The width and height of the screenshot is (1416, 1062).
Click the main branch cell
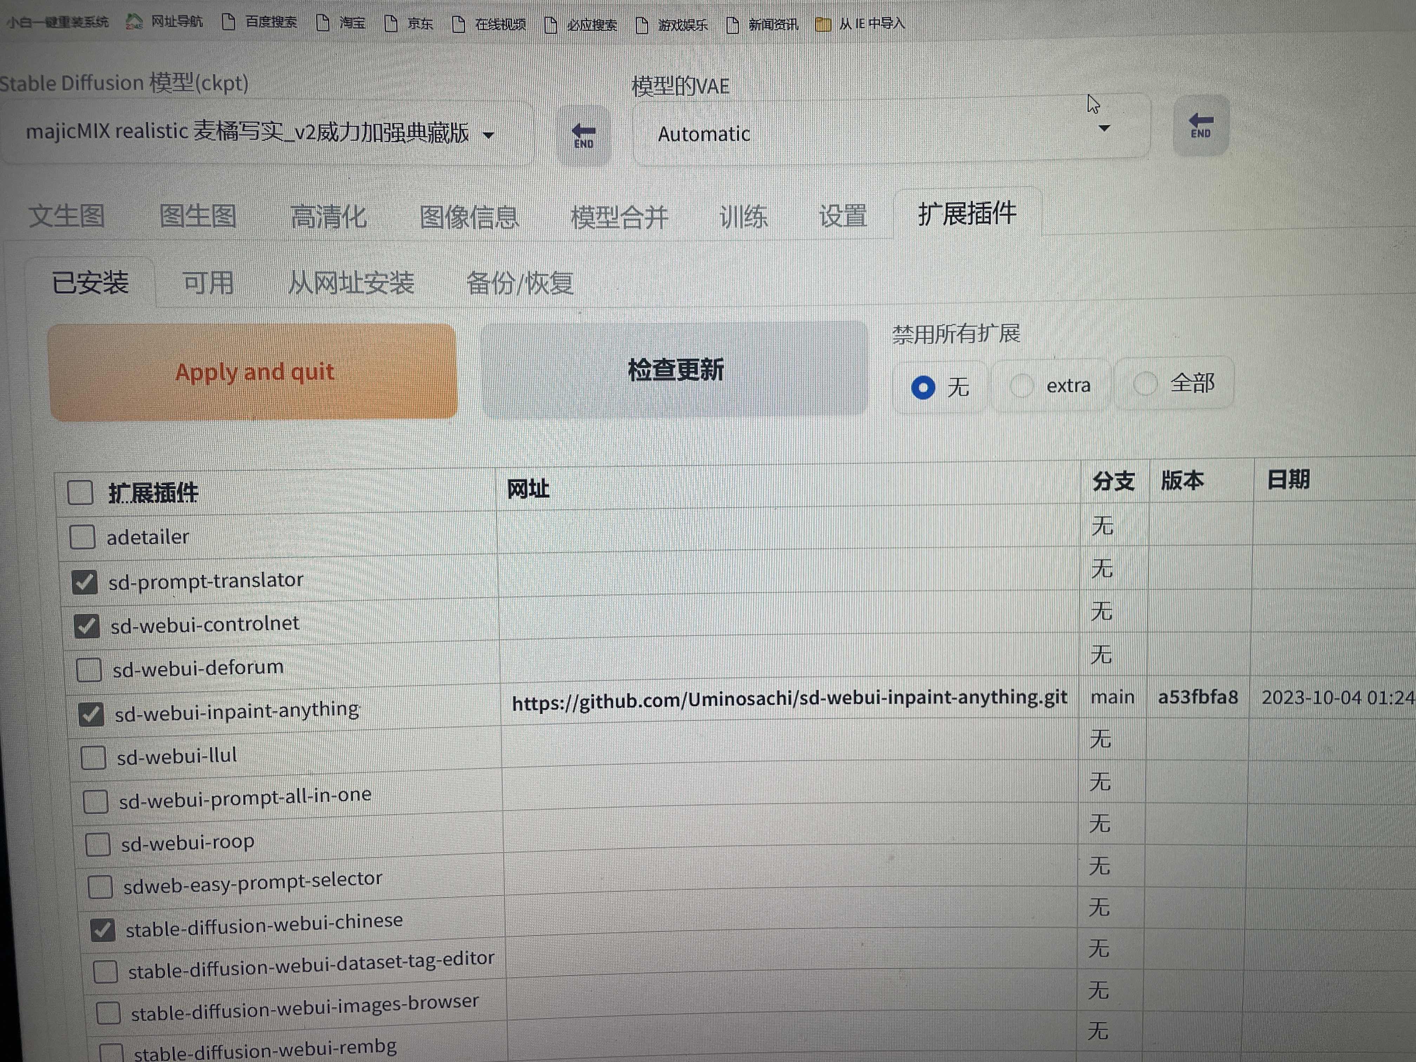1113,696
